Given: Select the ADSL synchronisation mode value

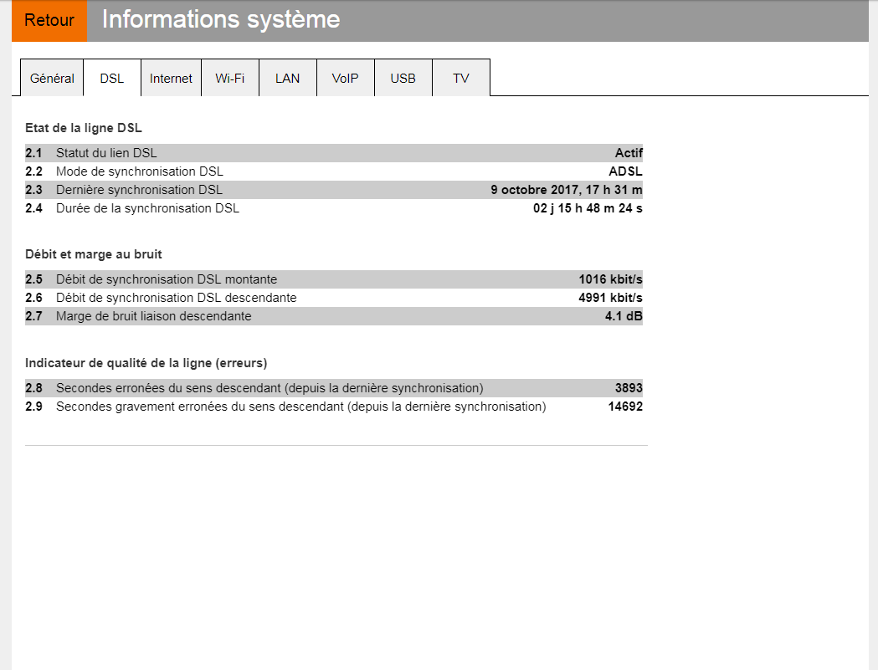Looking at the screenshot, I should coord(625,171).
